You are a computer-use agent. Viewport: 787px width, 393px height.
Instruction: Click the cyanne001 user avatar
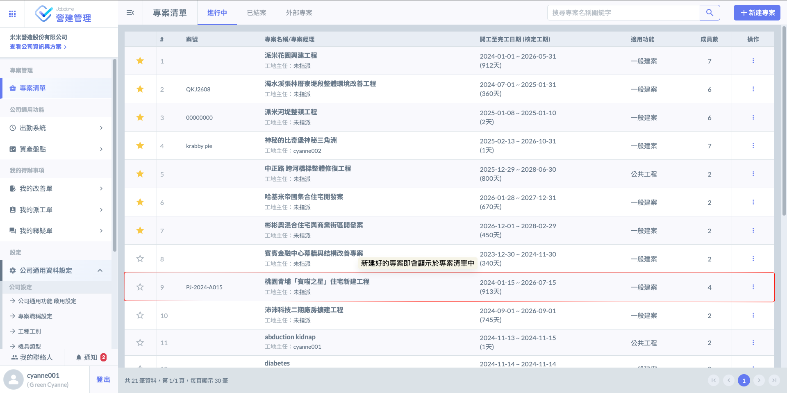pos(14,379)
